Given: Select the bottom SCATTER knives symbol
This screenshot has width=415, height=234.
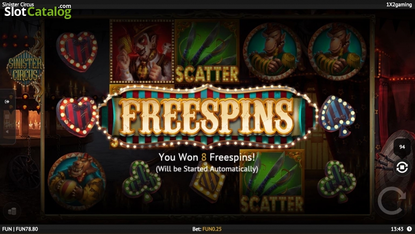Looking at the screenshot, I should tap(272, 181).
